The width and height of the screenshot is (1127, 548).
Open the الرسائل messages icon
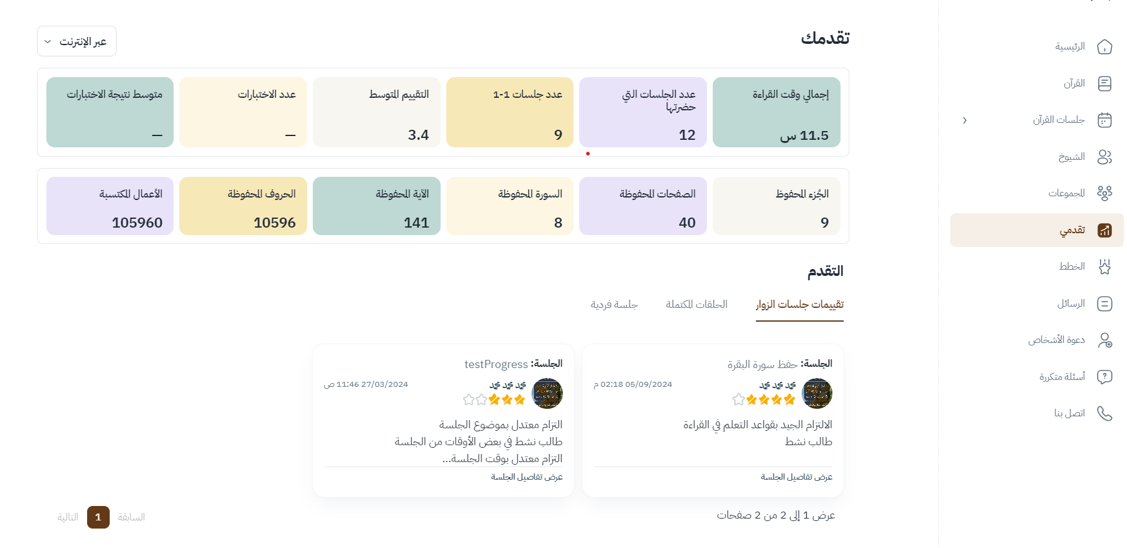coord(1104,303)
